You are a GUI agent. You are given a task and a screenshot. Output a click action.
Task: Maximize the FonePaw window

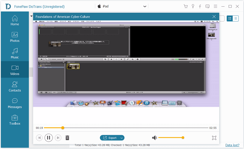click(230, 6)
